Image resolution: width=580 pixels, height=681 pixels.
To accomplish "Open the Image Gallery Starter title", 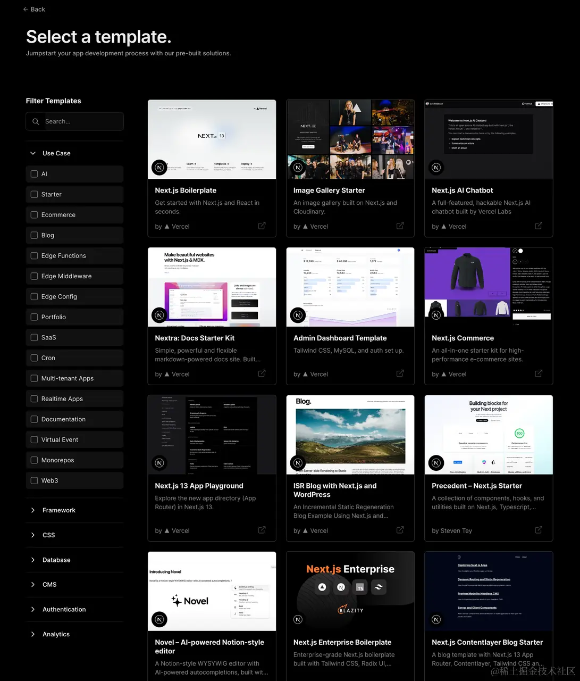I will pos(329,190).
